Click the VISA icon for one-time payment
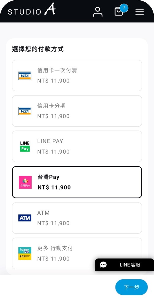The width and height of the screenshot is (154, 298). pos(25,76)
